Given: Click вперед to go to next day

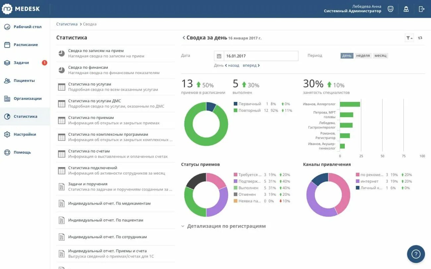Looking at the screenshot, I should [251, 66].
